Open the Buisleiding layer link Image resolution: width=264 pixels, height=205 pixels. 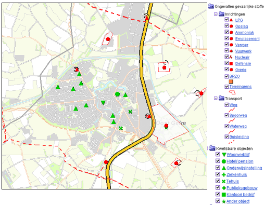tap(239, 137)
